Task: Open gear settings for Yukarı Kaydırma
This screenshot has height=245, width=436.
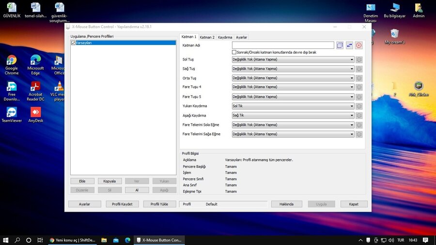Action: pos(359,106)
